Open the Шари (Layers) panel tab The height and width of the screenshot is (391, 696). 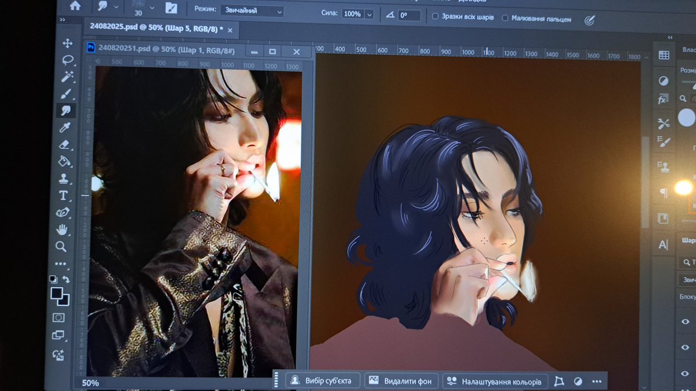click(x=688, y=240)
